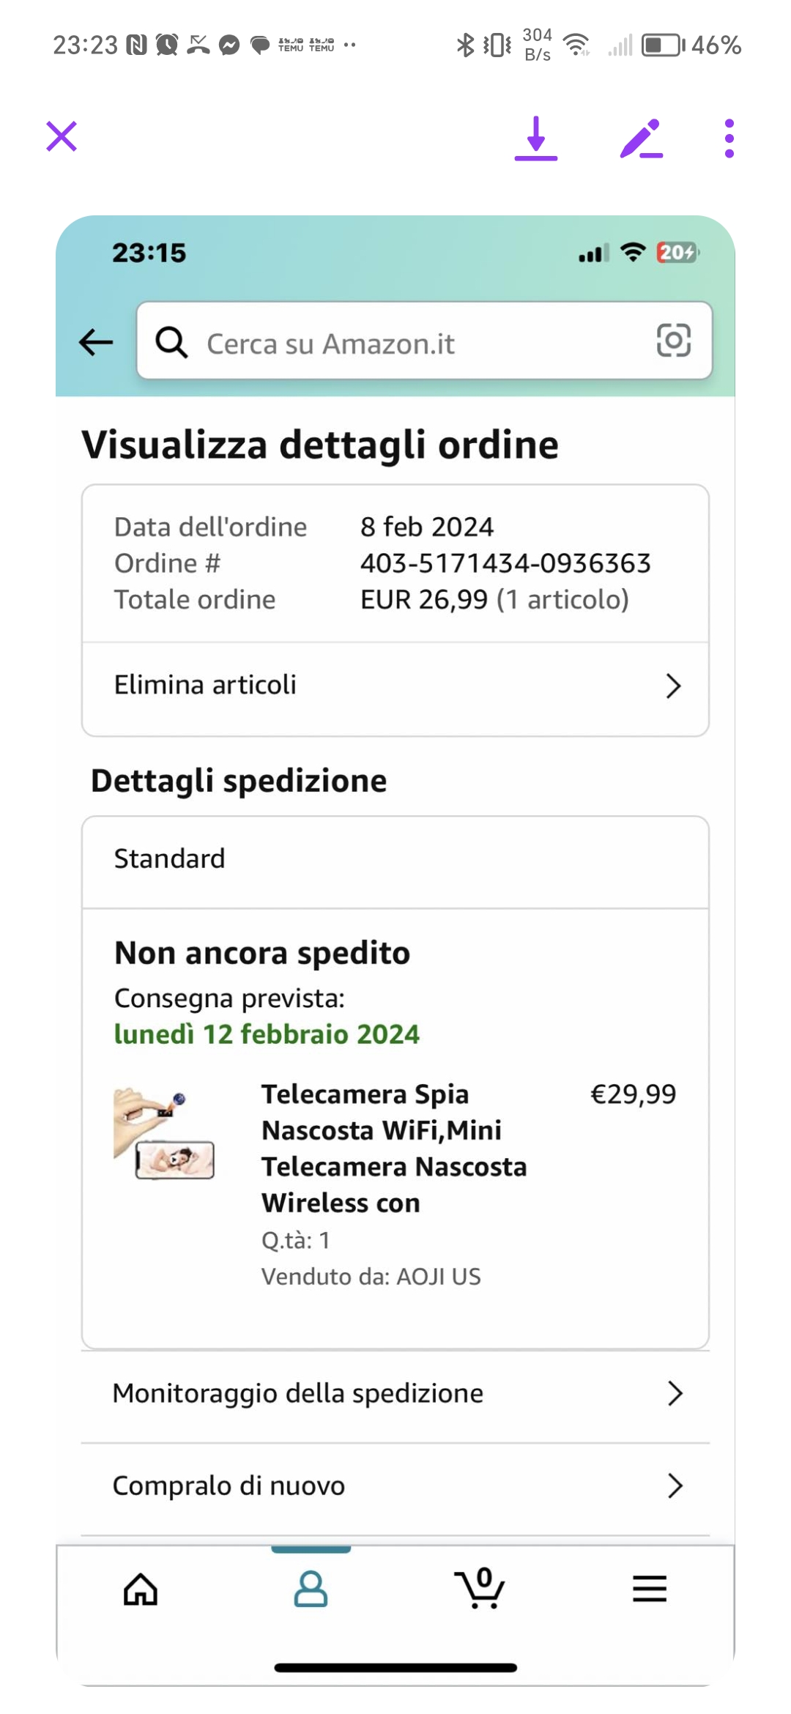791x1714 pixels.
Task: Tap the Bluetooth status bar icon
Action: pyautogui.click(x=465, y=45)
